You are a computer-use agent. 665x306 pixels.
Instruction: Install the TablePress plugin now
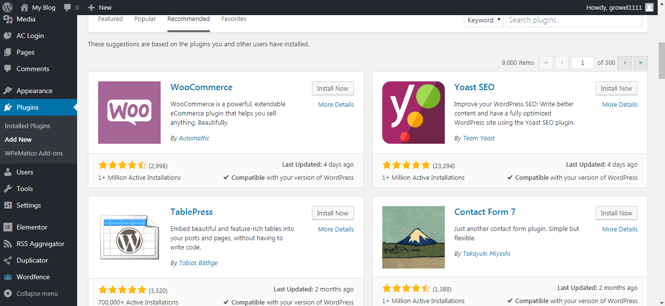click(x=332, y=213)
